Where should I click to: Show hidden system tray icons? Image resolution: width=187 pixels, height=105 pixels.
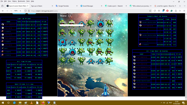[161, 103]
